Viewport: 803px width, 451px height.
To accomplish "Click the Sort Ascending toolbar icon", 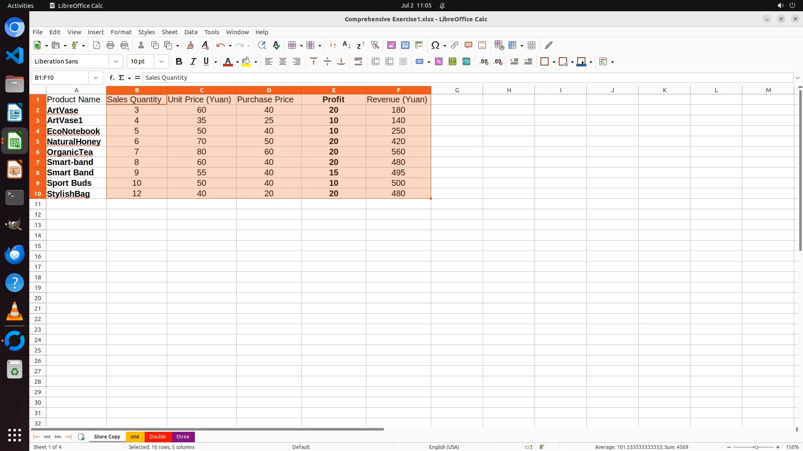I will point(346,45).
